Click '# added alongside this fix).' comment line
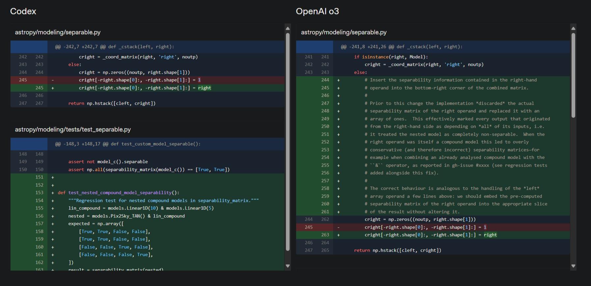 tap(433, 173)
